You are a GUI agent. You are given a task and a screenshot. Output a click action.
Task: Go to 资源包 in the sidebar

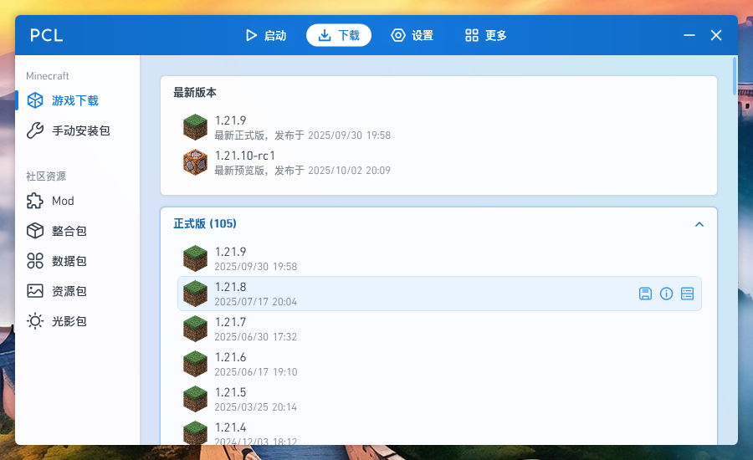(x=69, y=291)
